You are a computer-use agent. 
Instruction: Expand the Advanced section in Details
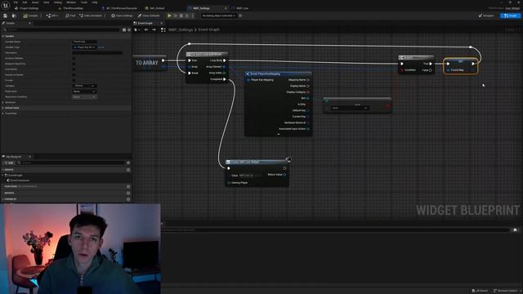point(3,102)
